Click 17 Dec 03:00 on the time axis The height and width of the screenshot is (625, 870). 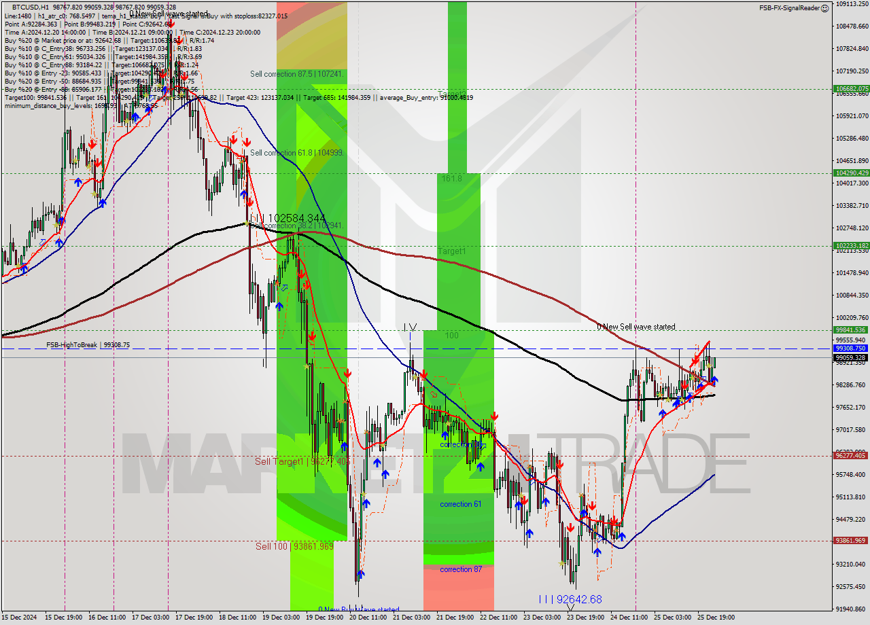pyautogui.click(x=152, y=618)
